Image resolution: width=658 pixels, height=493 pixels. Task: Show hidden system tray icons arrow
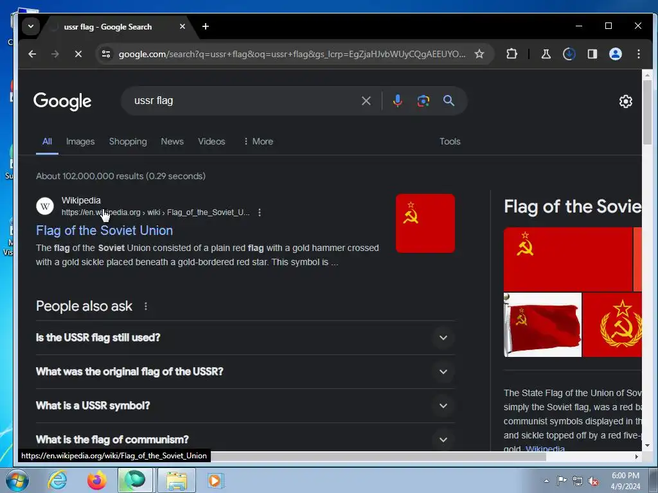click(x=546, y=481)
